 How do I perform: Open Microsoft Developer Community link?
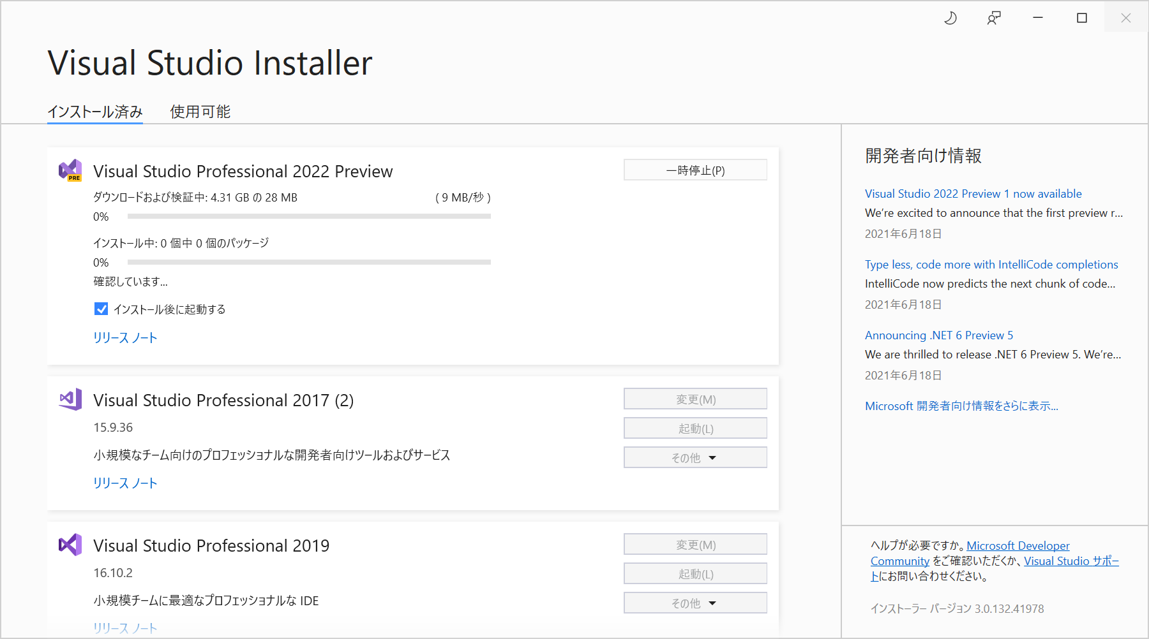pyautogui.click(x=1018, y=546)
